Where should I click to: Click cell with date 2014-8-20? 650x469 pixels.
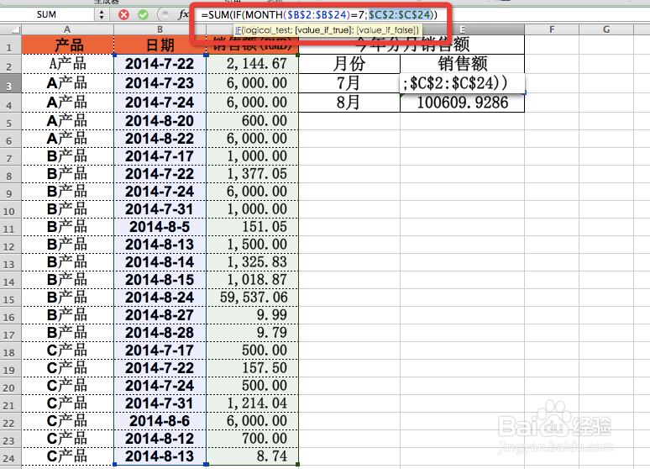pos(160,121)
